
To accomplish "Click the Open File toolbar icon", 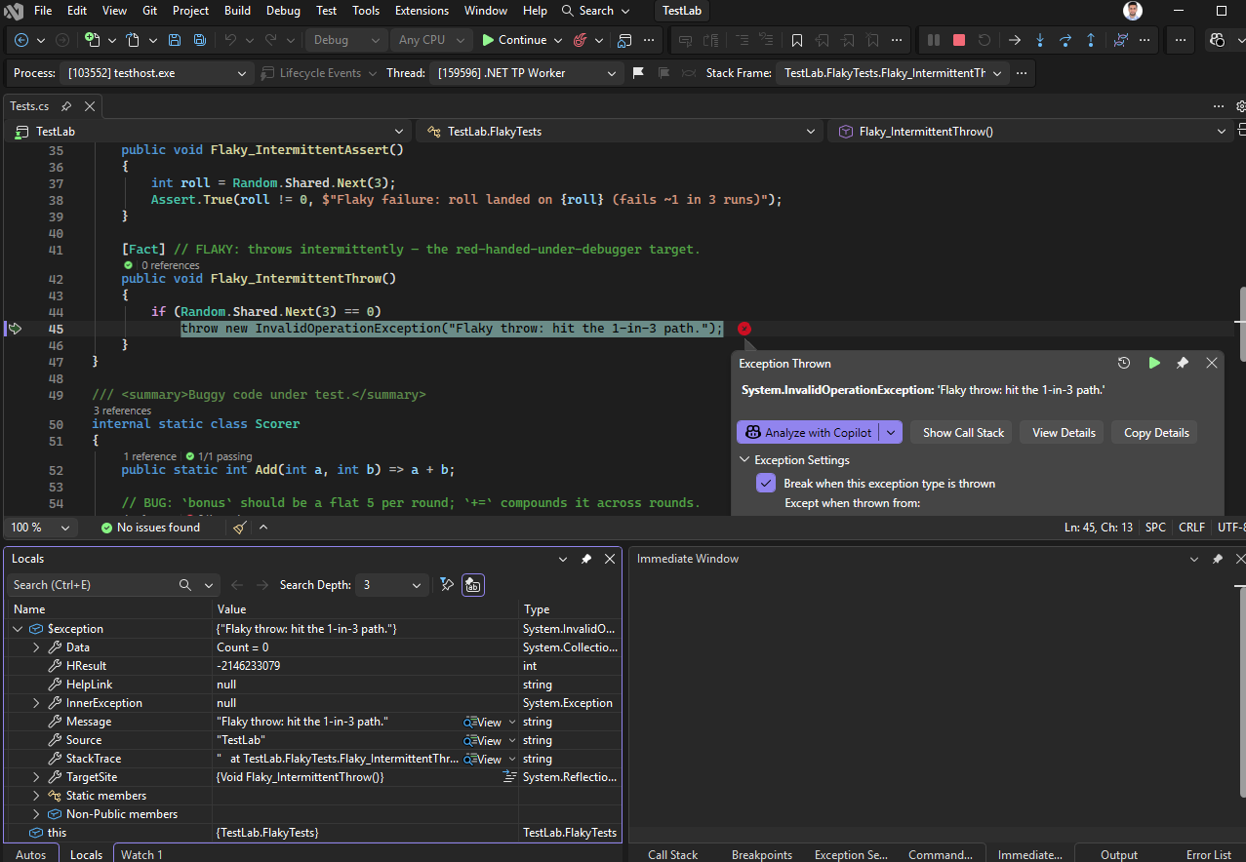I will click(132, 40).
